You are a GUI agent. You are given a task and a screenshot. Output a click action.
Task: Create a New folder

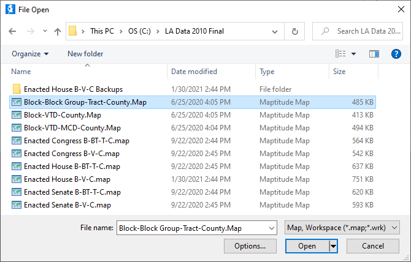[85, 54]
